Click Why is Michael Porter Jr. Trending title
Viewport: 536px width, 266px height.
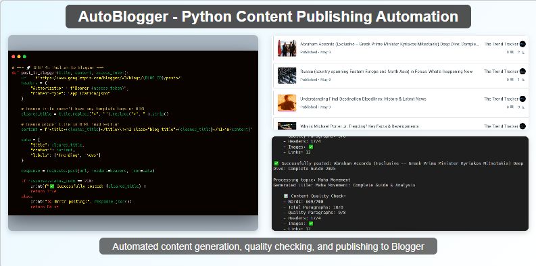click(360, 126)
